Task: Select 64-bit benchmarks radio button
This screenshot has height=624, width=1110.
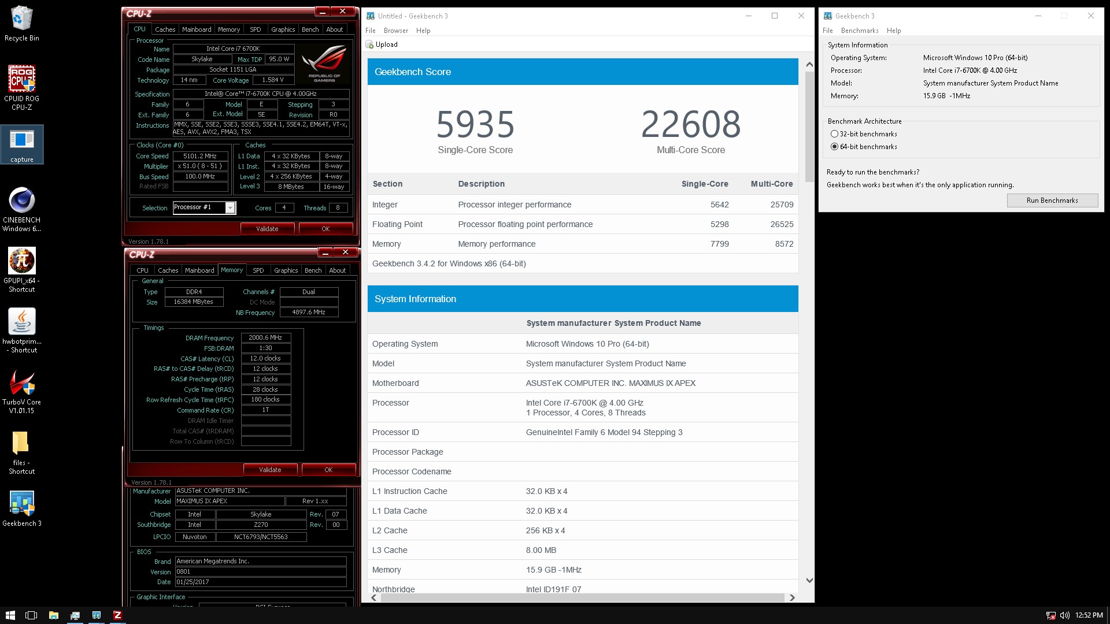Action: (x=834, y=147)
